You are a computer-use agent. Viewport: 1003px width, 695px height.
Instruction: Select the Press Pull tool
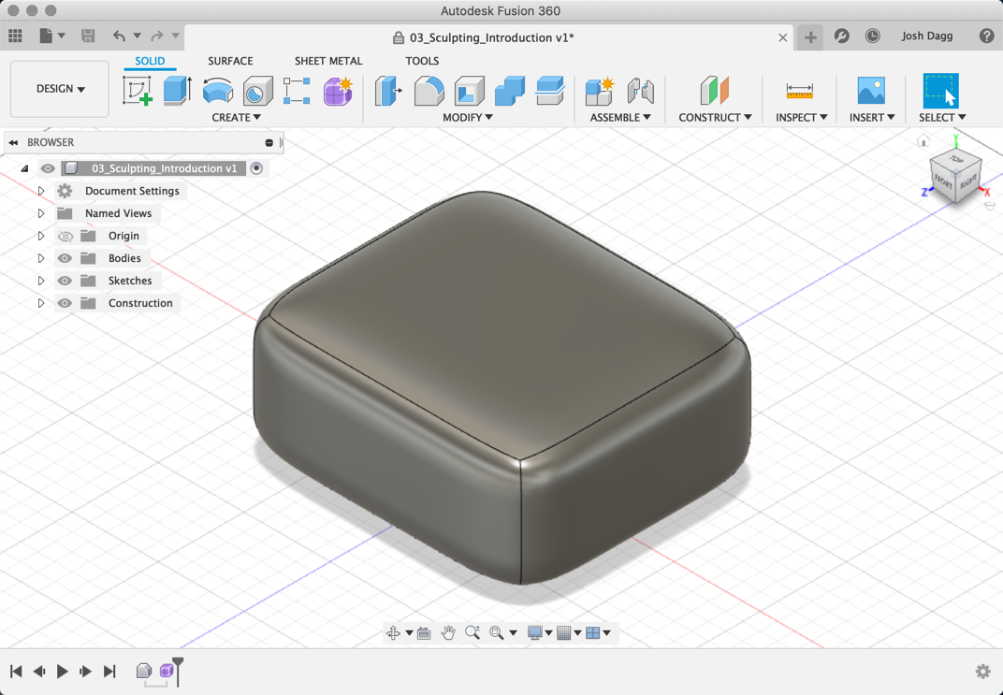click(388, 90)
